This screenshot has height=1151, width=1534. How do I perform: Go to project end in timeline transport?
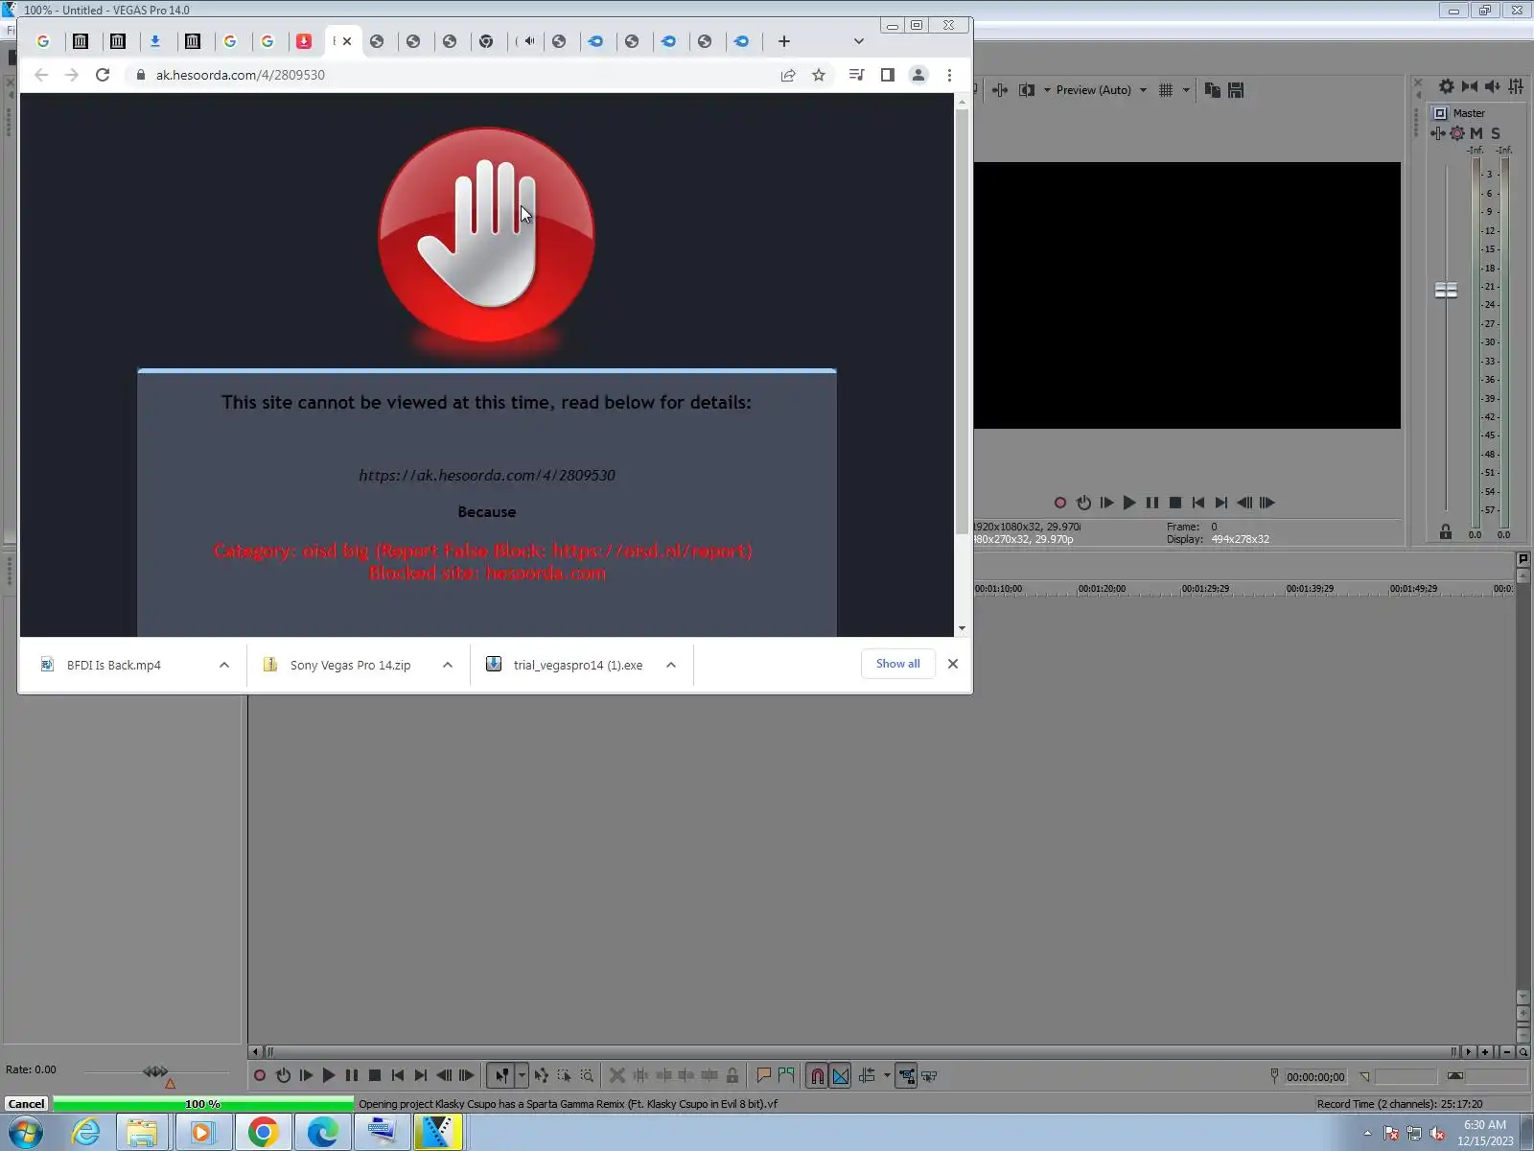click(421, 1076)
